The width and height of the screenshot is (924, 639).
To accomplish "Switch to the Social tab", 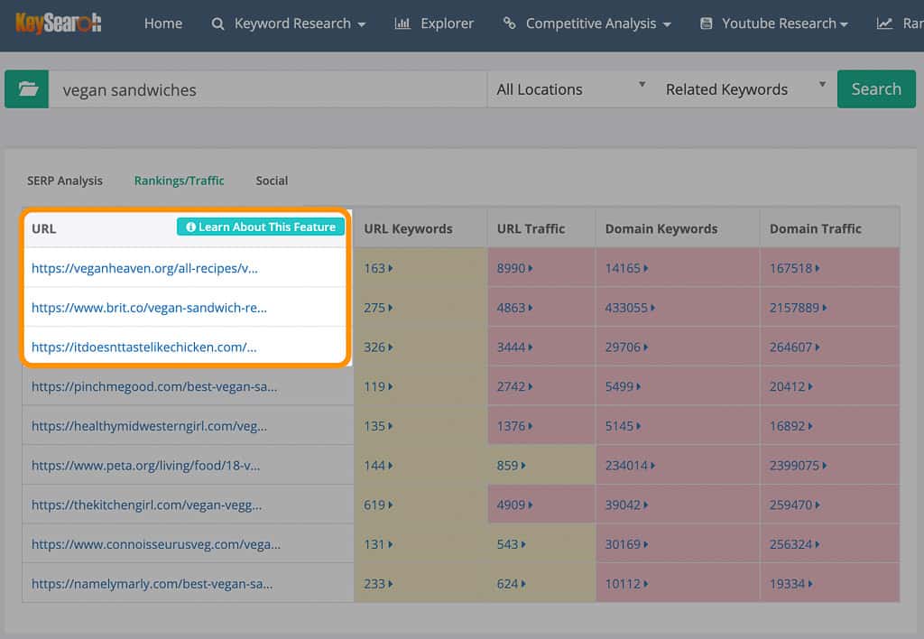I will pyautogui.click(x=272, y=181).
